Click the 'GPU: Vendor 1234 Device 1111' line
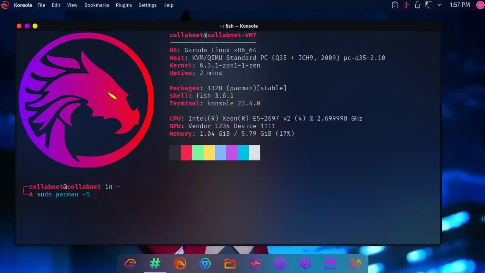Image resolution: width=485 pixels, height=273 pixels. (x=222, y=126)
